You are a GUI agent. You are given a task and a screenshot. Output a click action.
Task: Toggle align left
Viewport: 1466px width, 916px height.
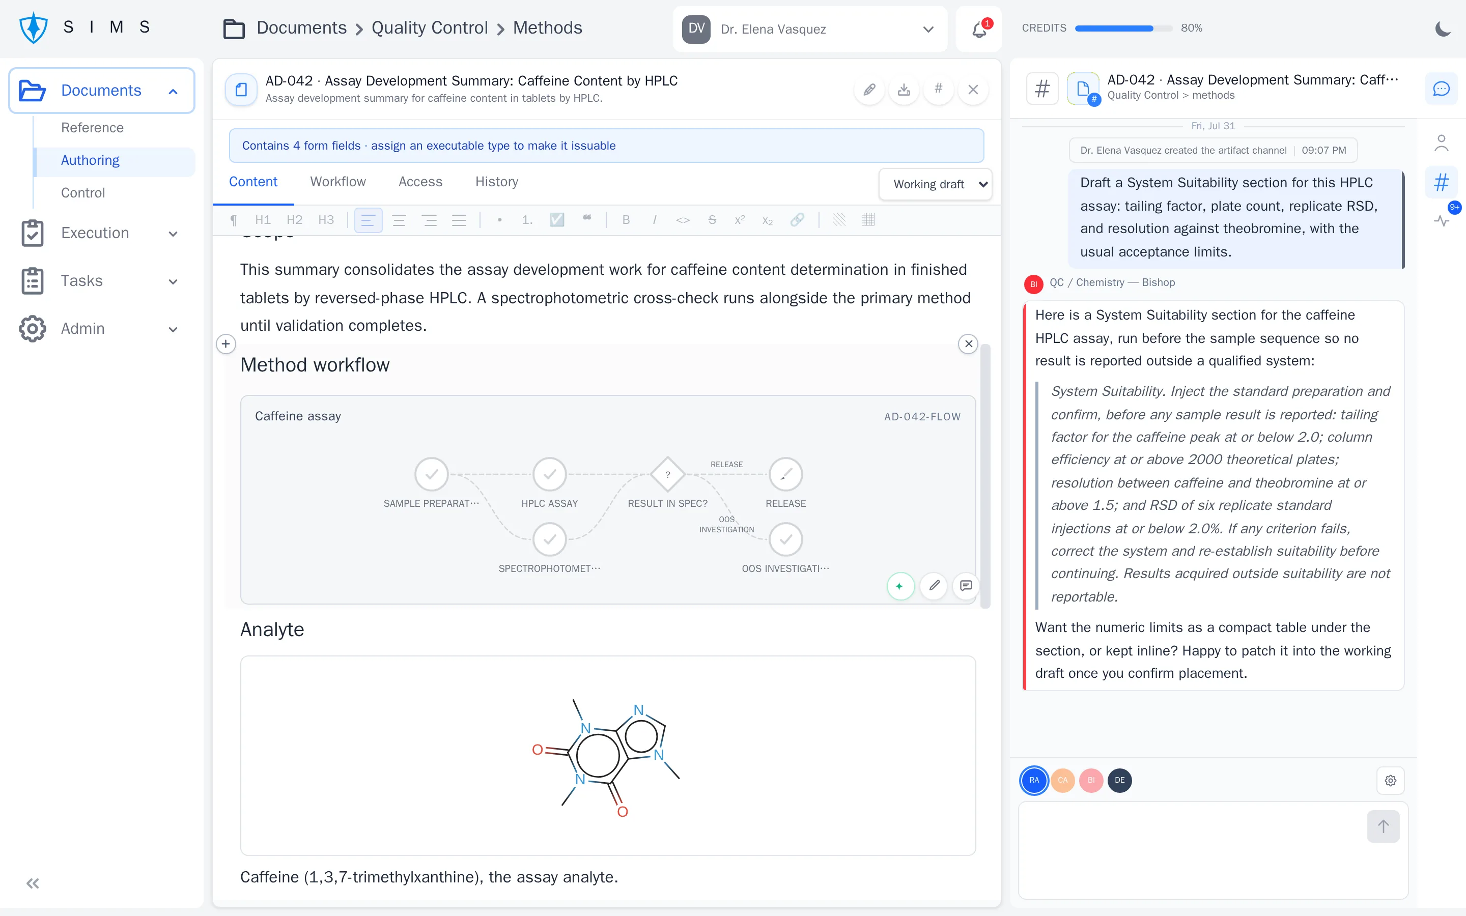pyautogui.click(x=369, y=220)
